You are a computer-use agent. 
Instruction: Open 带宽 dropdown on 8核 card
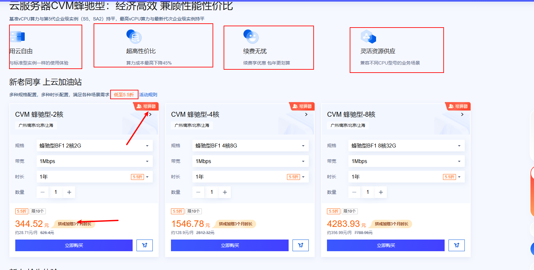(407, 161)
